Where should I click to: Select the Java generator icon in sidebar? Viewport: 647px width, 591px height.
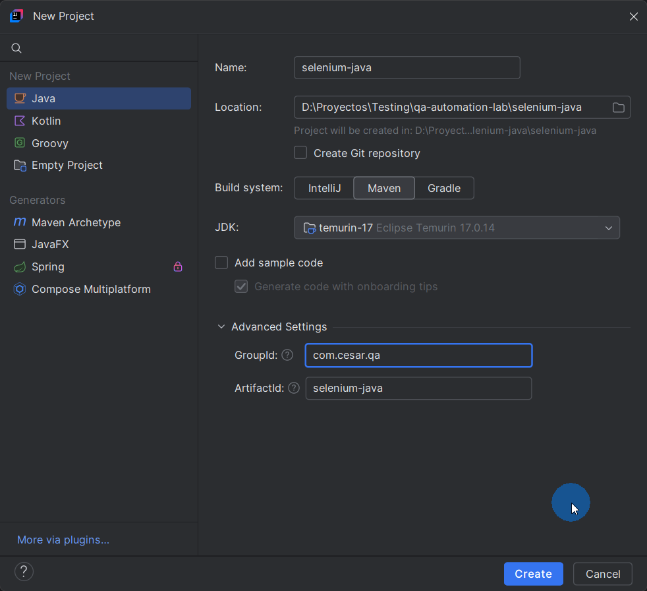click(18, 98)
